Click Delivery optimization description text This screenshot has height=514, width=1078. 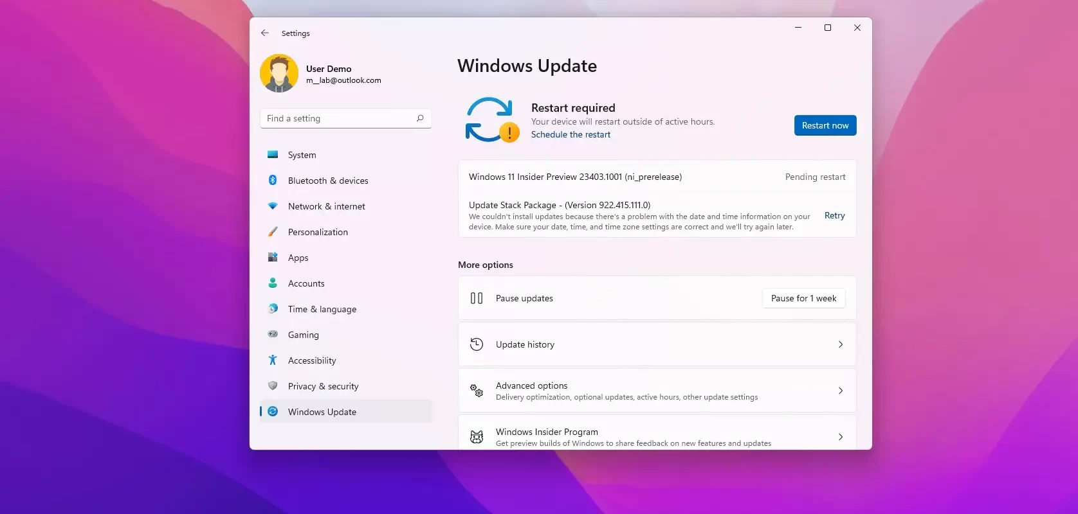(x=626, y=397)
